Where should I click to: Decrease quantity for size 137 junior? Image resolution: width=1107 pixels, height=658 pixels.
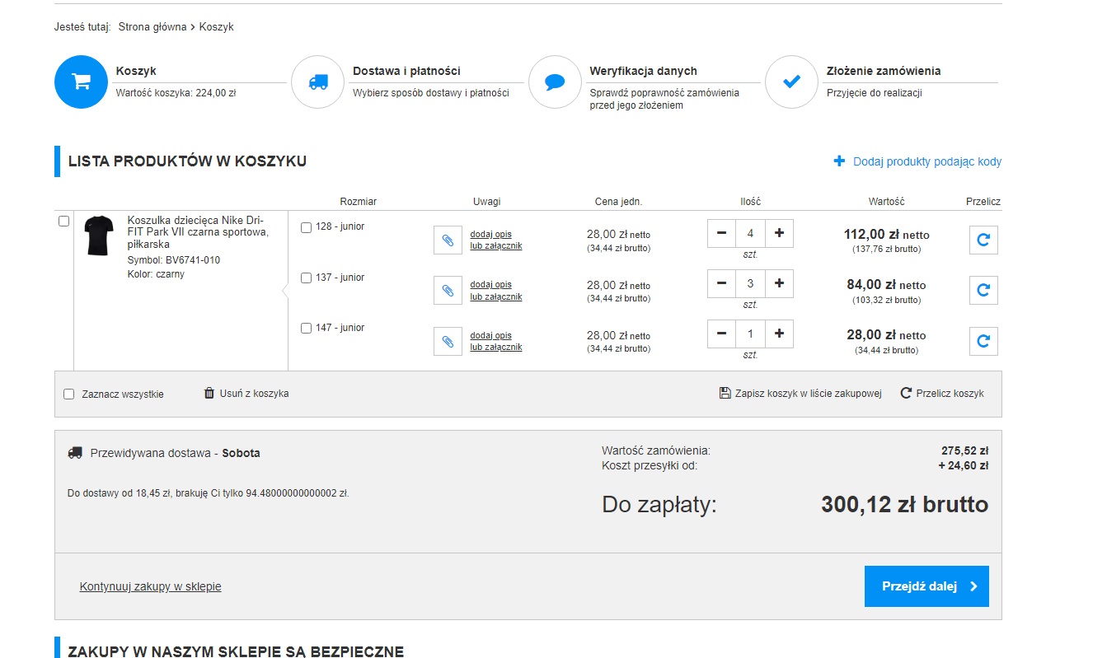(721, 284)
